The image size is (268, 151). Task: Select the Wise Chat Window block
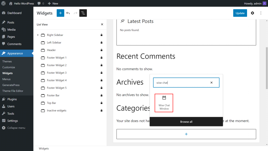(x=164, y=103)
